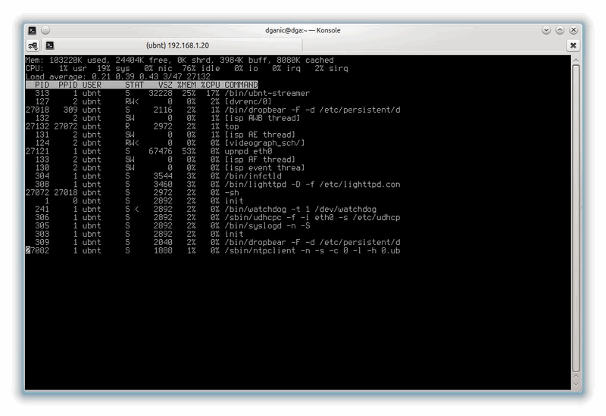Viewport: 606px width, 416px height.
Task: Click the 8080K cached value
Action: click(305, 61)
